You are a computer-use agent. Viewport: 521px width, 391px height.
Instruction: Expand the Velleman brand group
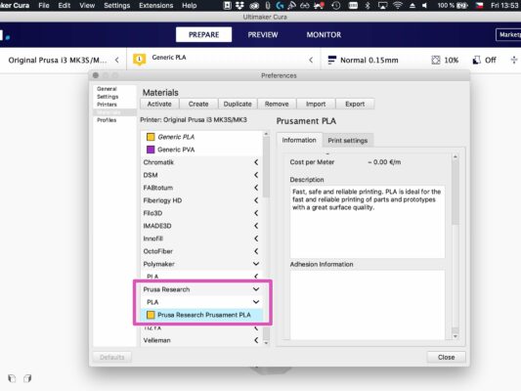coord(256,340)
